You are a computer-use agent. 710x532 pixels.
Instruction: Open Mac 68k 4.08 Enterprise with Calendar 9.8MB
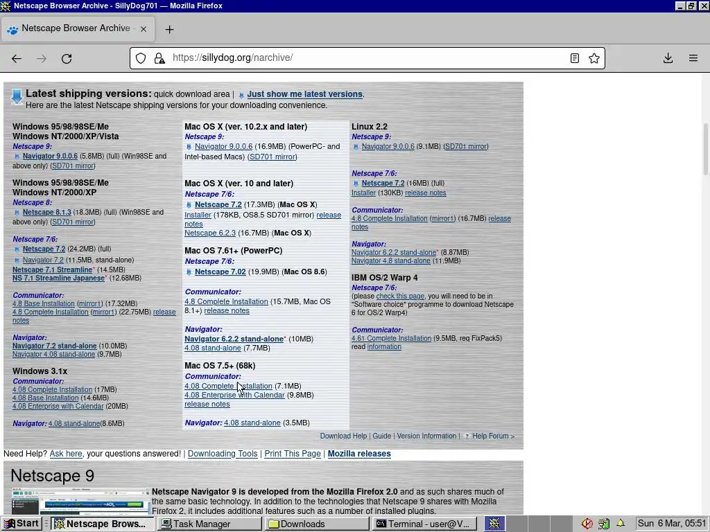tap(234, 395)
